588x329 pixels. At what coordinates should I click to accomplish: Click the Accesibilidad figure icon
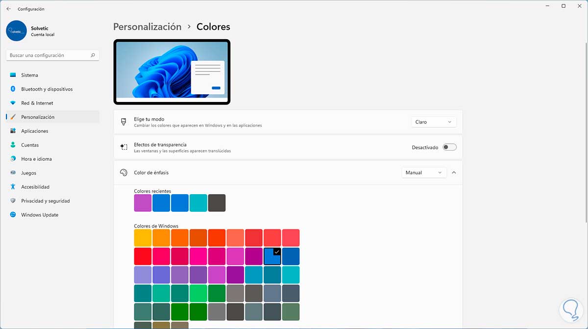click(13, 187)
